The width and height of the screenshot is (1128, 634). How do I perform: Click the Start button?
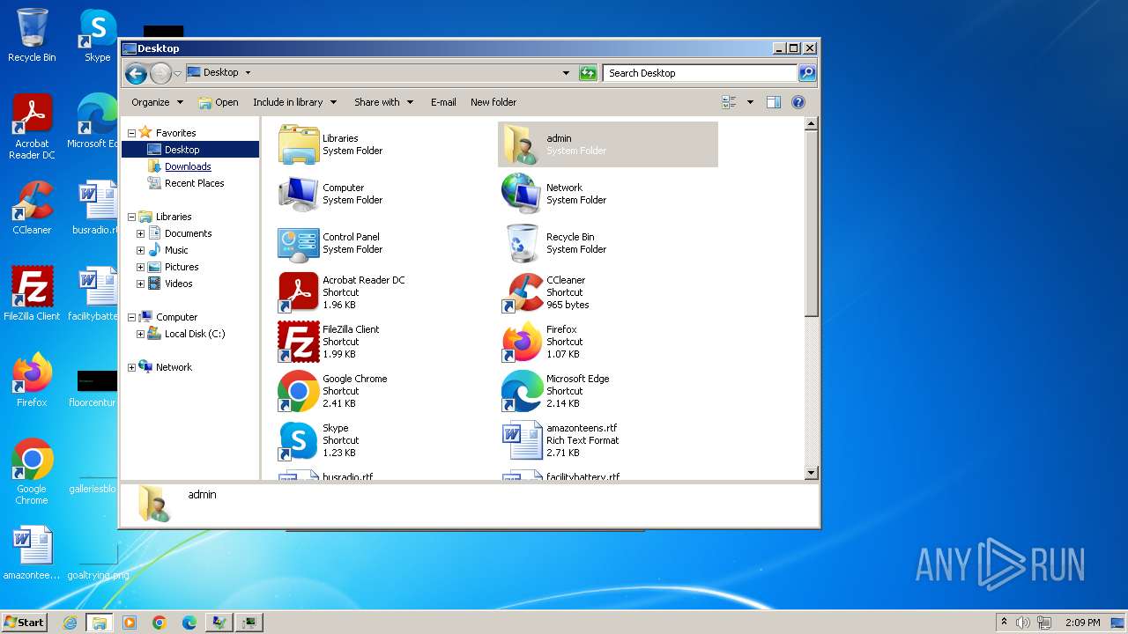pos(25,622)
